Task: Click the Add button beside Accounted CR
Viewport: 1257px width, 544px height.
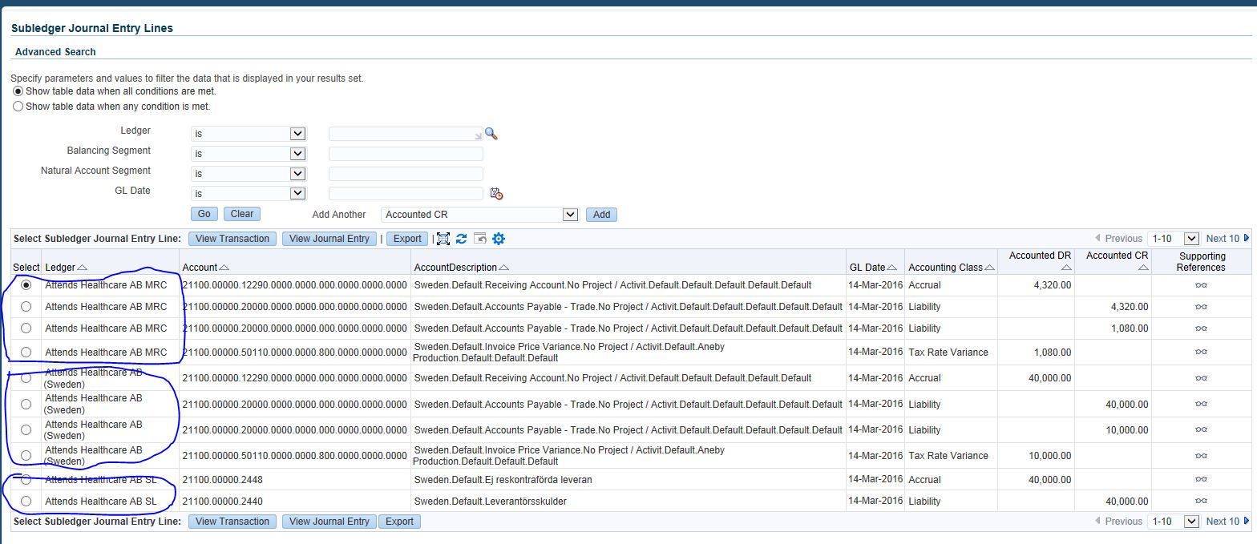Action: pyautogui.click(x=601, y=215)
